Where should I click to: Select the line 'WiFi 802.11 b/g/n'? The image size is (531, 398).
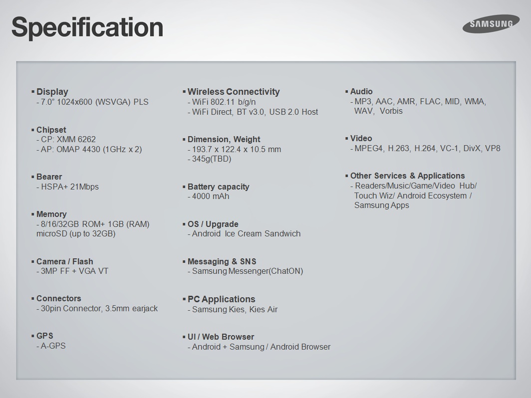tap(224, 102)
